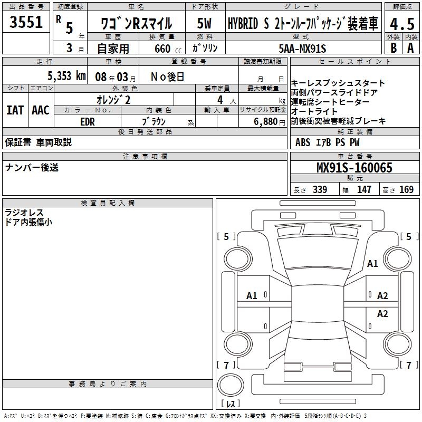Select the 後日発送部品 header
Image resolution: width=422 pixels, height=422 pixels.
click(x=145, y=131)
